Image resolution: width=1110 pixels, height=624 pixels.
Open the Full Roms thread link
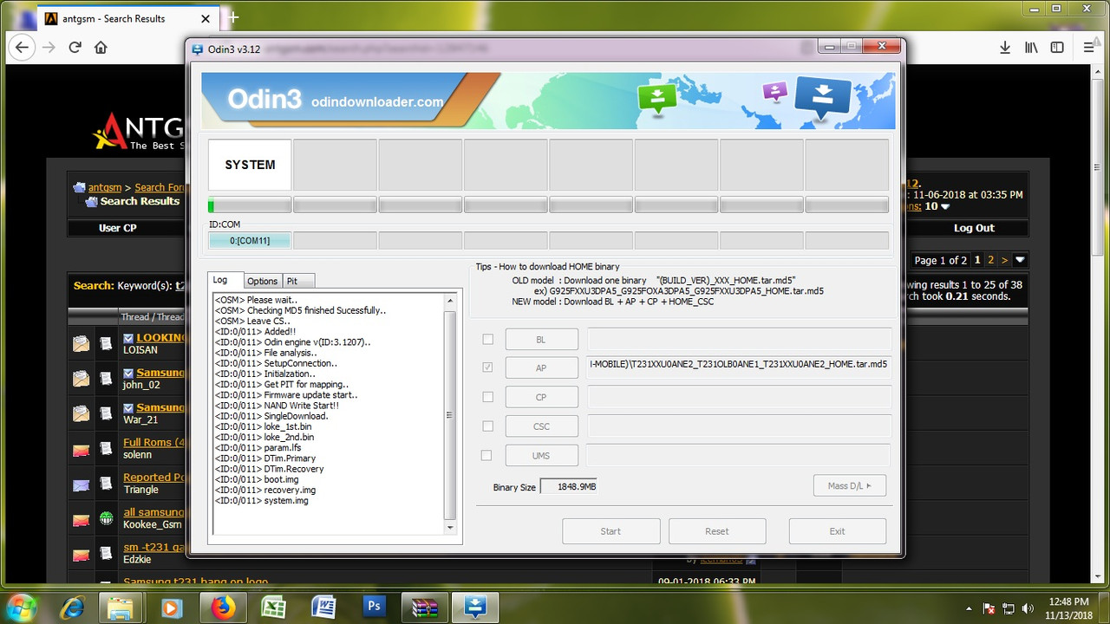point(154,442)
